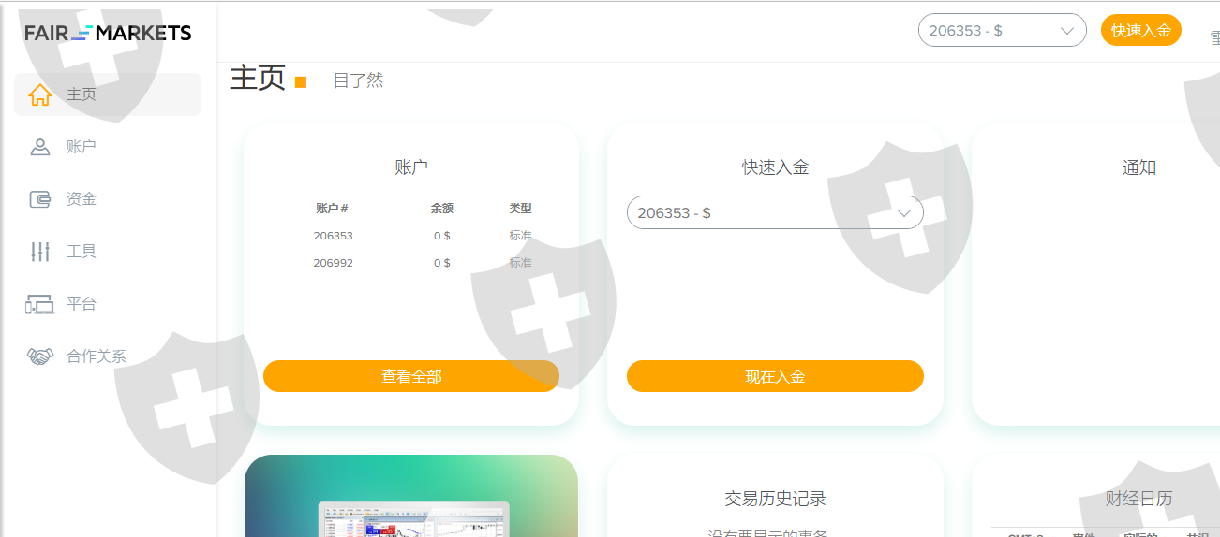Viewport: 1220px width, 537px height.
Task: Open the 账户 sidebar menu item
Action: click(x=108, y=147)
